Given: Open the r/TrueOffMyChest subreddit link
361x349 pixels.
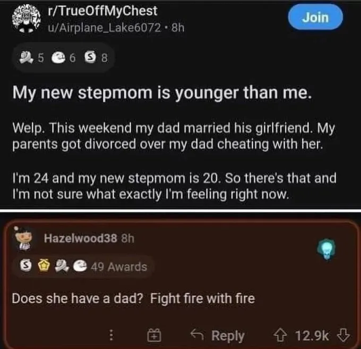Looking at the screenshot, I should click(x=103, y=11).
